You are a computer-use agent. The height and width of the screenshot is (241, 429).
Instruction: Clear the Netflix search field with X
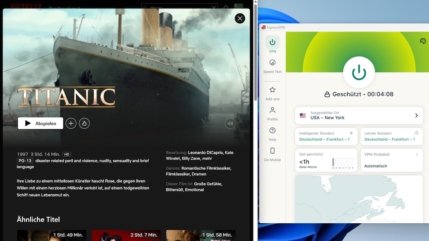pyautogui.click(x=214, y=8)
